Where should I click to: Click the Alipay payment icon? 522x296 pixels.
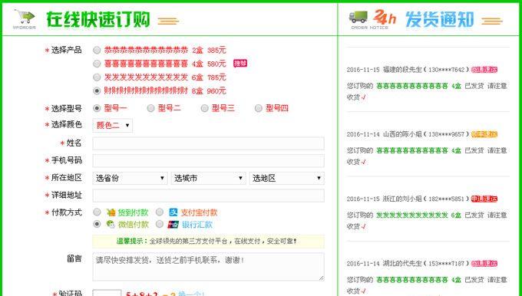click(x=173, y=212)
